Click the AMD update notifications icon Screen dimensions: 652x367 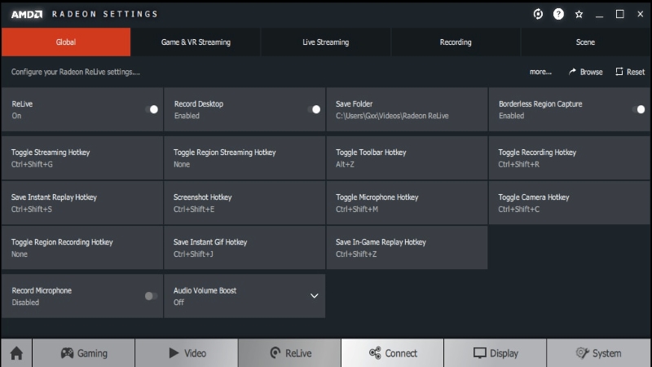pos(538,14)
